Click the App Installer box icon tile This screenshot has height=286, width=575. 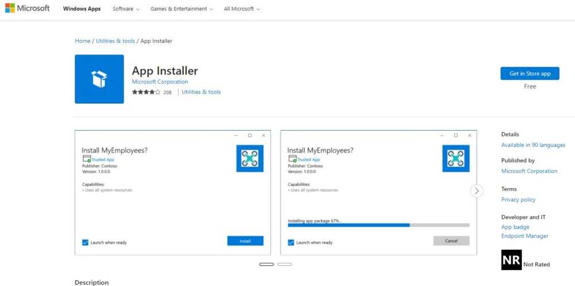coord(99,79)
